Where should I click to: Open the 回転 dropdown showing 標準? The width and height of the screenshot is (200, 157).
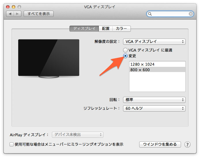(x=154, y=100)
